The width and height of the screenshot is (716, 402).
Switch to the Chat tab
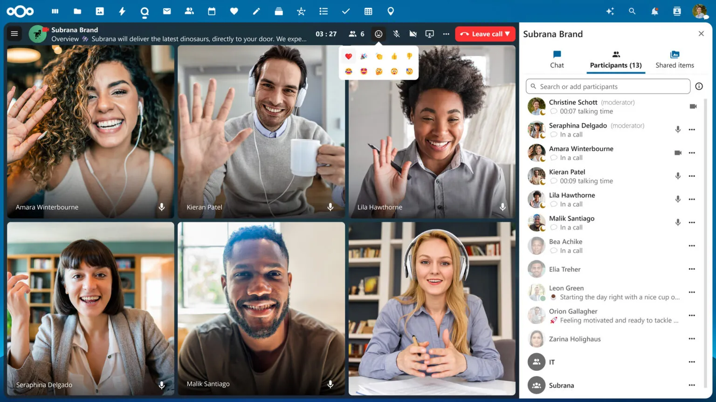(x=557, y=60)
